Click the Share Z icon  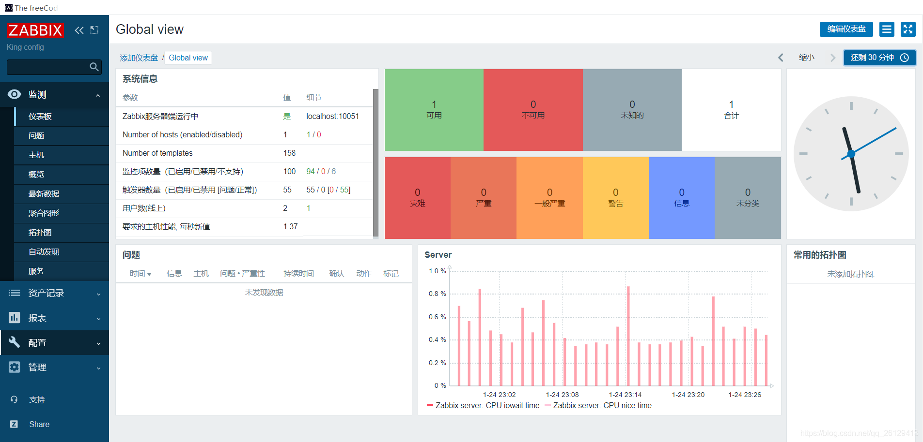click(14, 424)
